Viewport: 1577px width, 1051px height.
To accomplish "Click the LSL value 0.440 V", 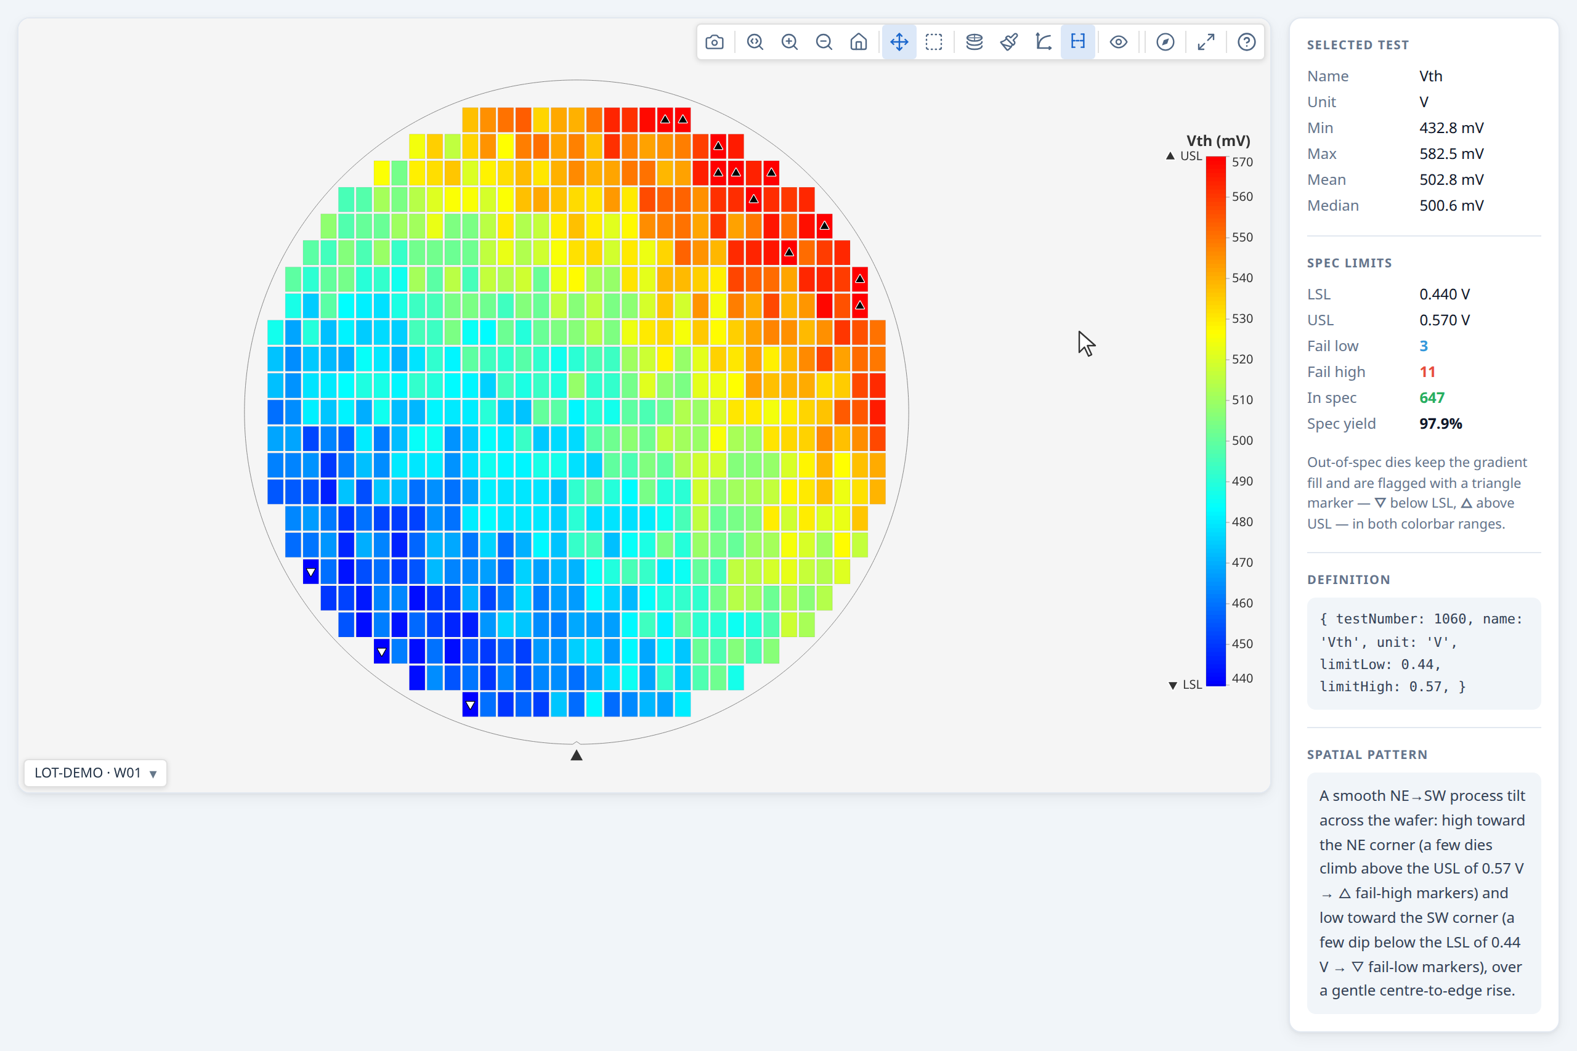I will click(1445, 294).
